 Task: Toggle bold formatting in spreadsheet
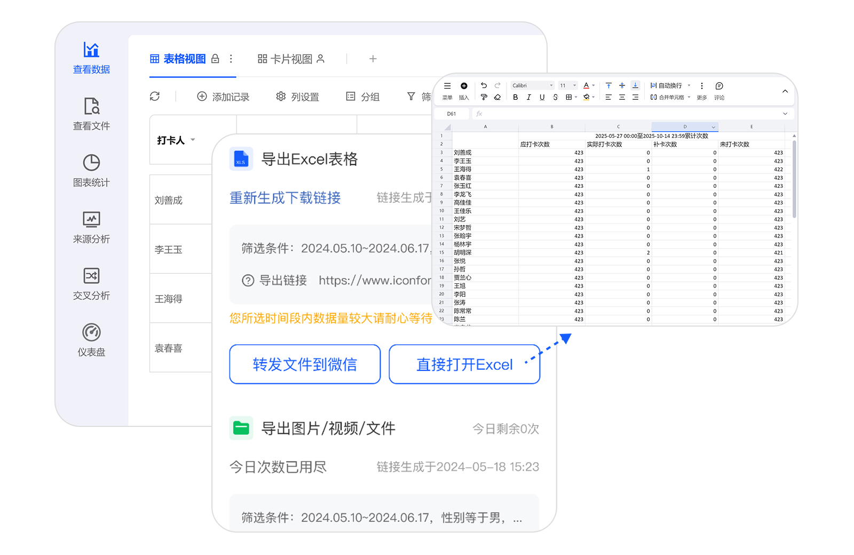tap(515, 97)
